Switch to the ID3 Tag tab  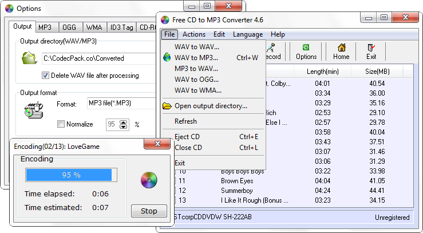(122, 27)
